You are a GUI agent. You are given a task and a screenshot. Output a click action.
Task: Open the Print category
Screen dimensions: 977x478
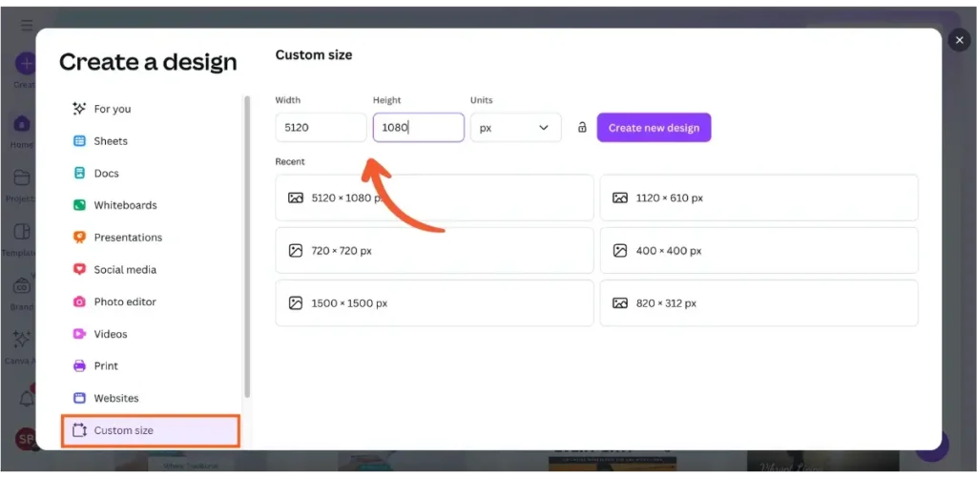click(x=106, y=365)
